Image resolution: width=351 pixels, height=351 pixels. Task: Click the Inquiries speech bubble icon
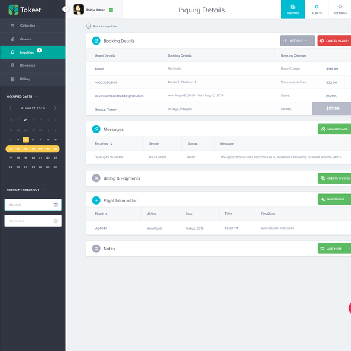pos(12,52)
